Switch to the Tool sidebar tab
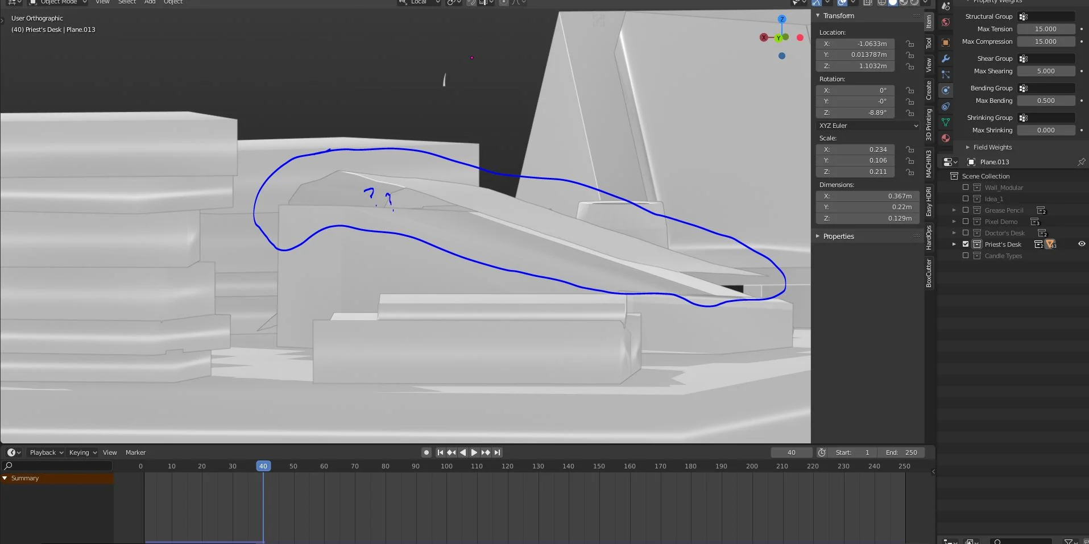Image resolution: width=1089 pixels, height=544 pixels. click(929, 43)
